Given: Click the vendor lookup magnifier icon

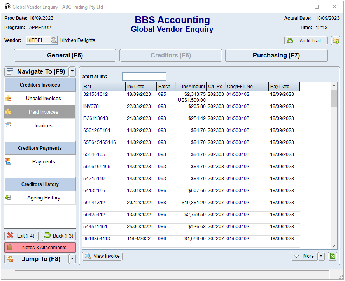Looking at the screenshot, I should pyautogui.click(x=54, y=40).
